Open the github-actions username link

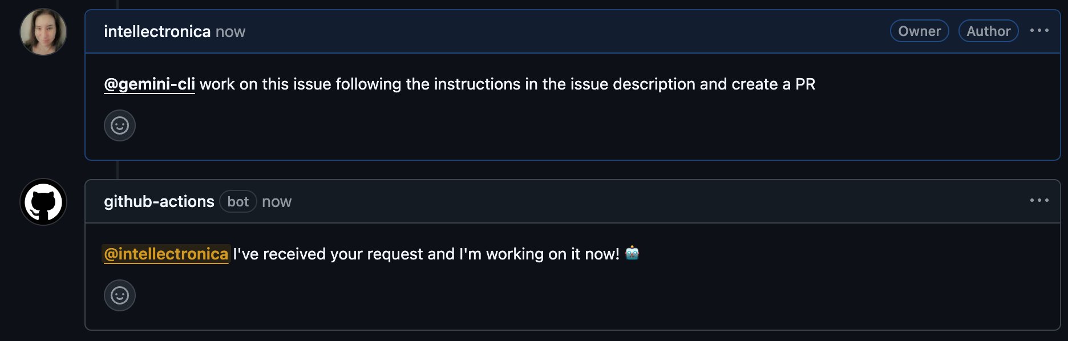coord(159,202)
